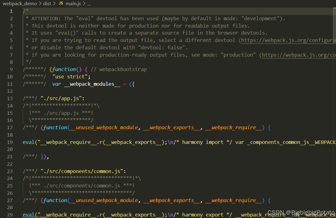This screenshot has height=218, width=336.
Task: Click __unused_webpack_module parameter on line 17
Action: [104, 128]
